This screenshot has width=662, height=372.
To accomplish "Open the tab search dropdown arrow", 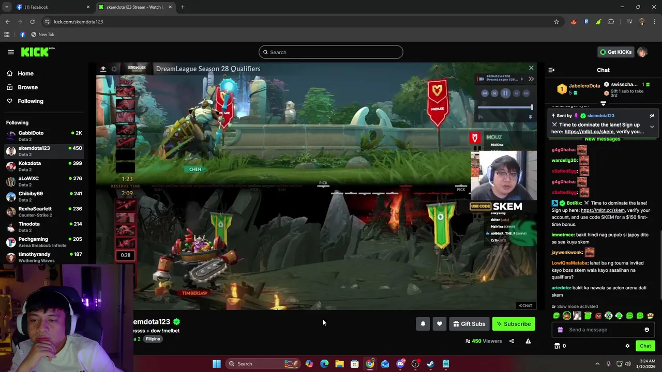I will coord(6,7).
